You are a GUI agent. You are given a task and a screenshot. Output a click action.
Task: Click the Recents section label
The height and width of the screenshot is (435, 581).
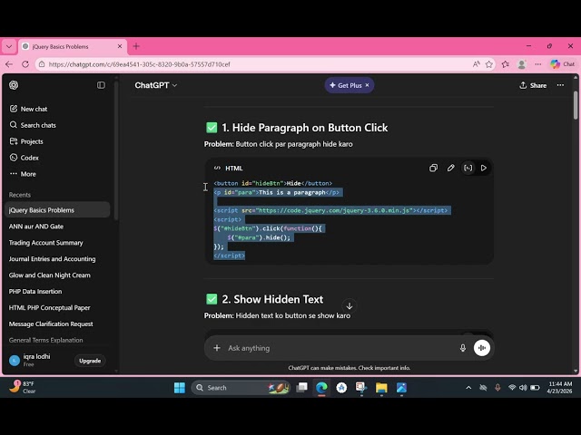pyautogui.click(x=20, y=195)
